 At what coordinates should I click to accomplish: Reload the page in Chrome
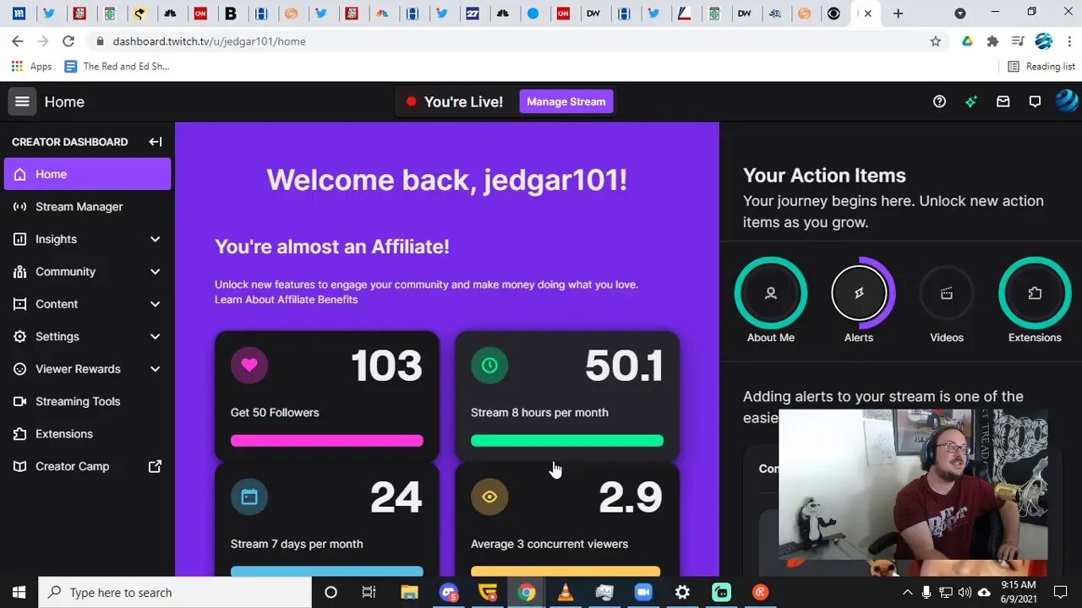pos(68,41)
